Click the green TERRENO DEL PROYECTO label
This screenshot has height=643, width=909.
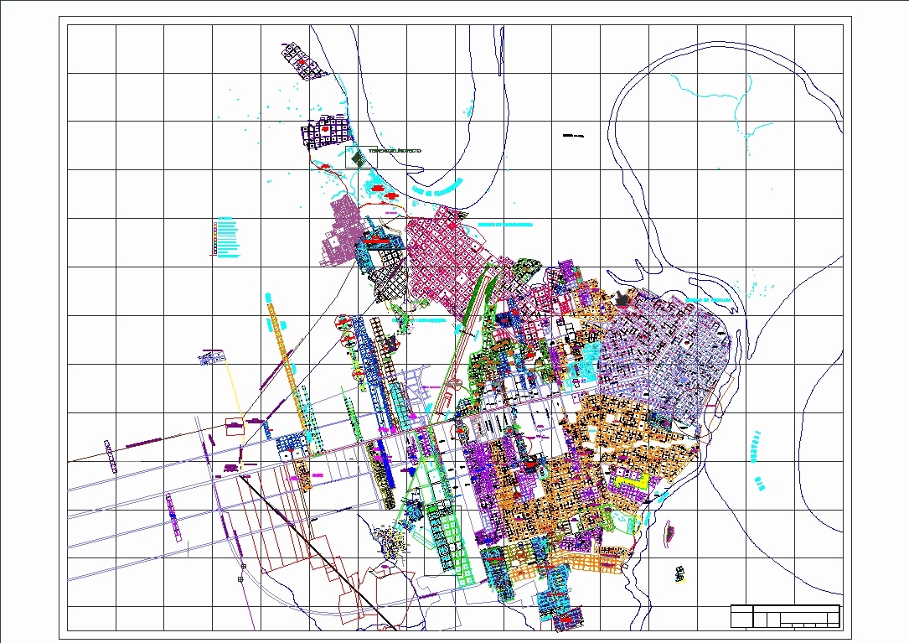pyautogui.click(x=394, y=149)
